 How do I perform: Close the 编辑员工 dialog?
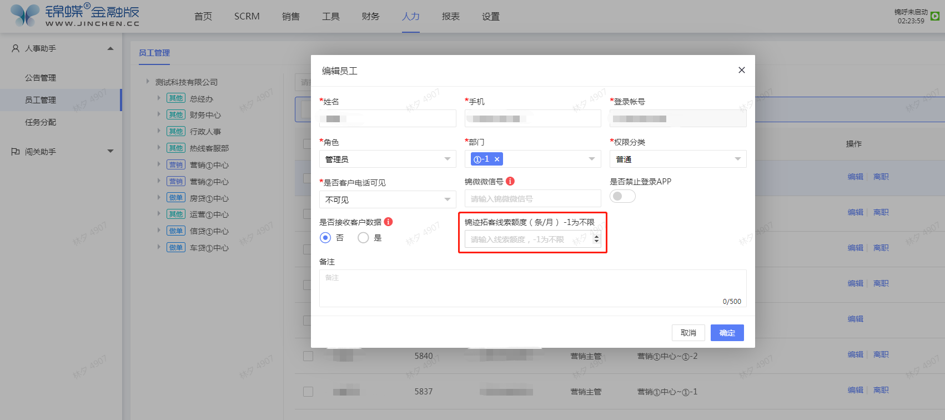pyautogui.click(x=741, y=70)
